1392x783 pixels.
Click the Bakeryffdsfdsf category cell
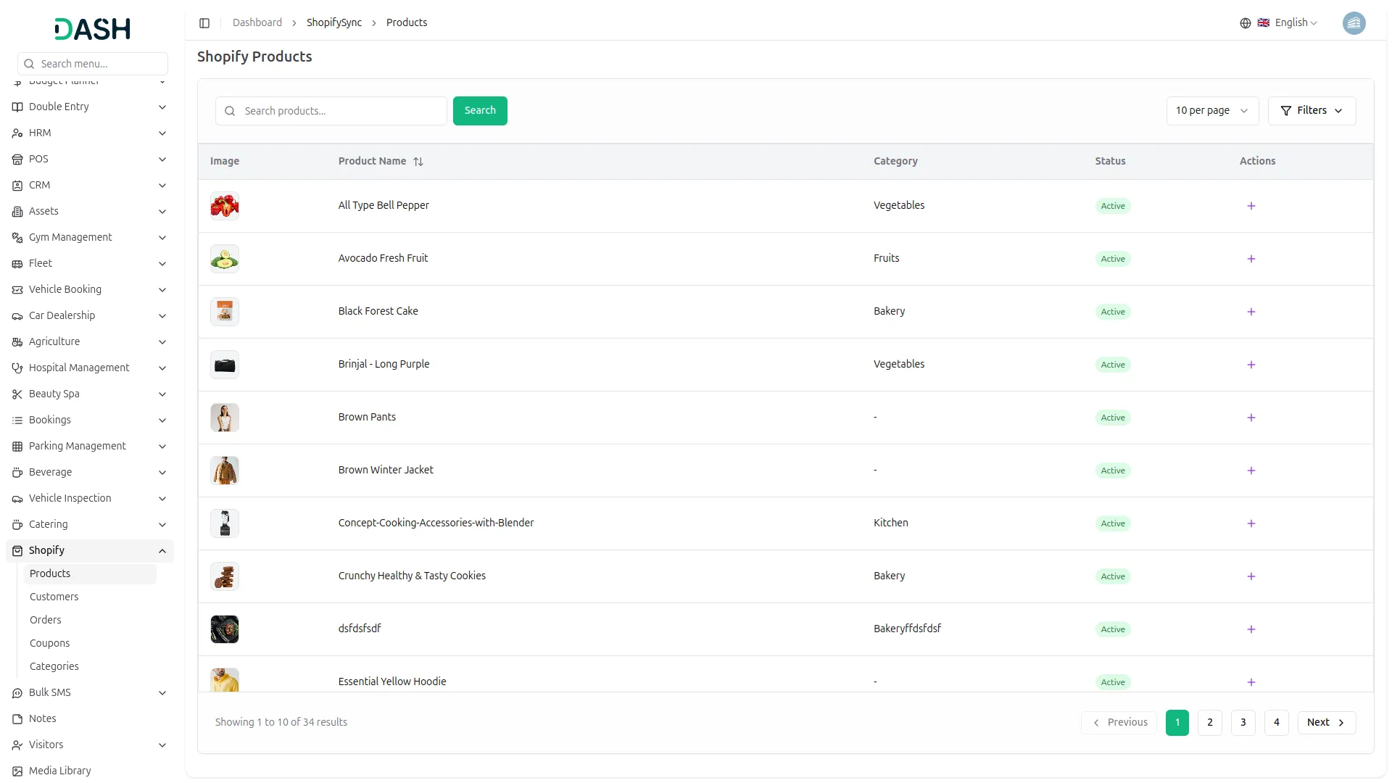pyautogui.click(x=907, y=629)
